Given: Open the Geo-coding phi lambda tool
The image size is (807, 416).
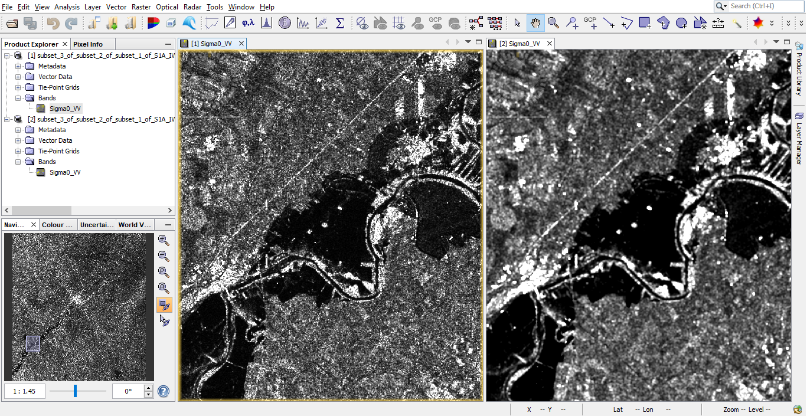Looking at the screenshot, I should tap(248, 24).
